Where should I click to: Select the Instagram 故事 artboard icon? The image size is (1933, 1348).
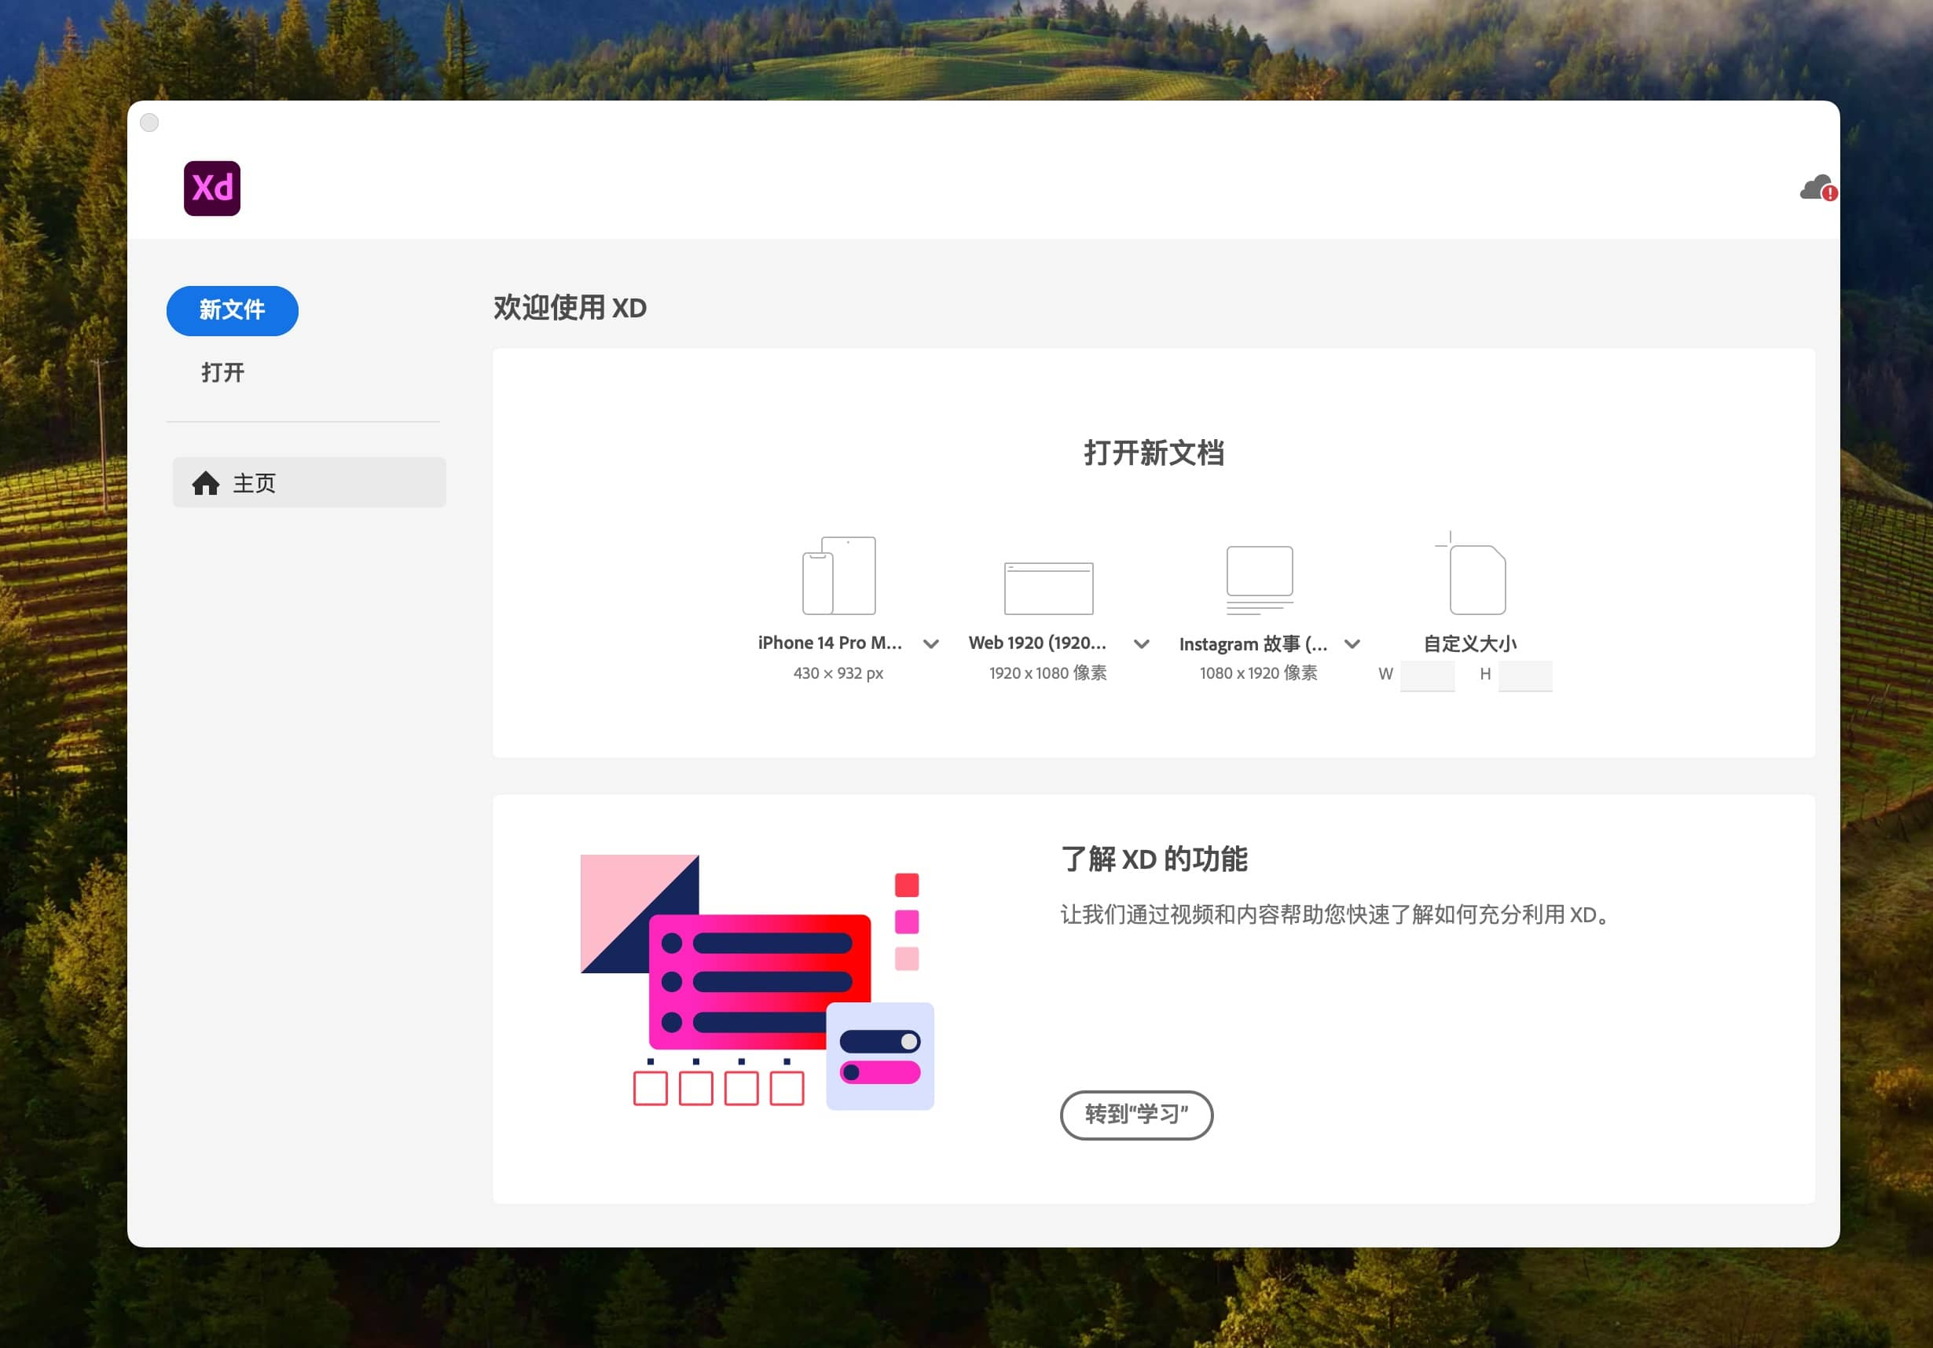[x=1260, y=581]
